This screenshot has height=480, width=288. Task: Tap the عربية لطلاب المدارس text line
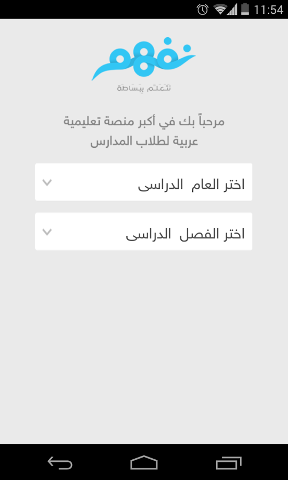pos(144,142)
